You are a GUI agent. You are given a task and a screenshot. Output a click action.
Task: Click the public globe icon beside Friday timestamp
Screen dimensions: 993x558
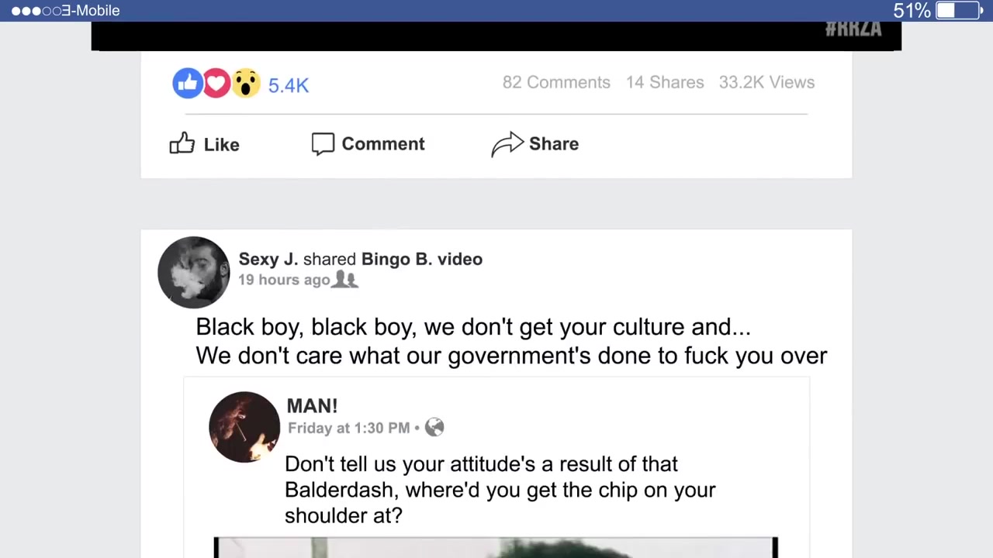tap(434, 427)
